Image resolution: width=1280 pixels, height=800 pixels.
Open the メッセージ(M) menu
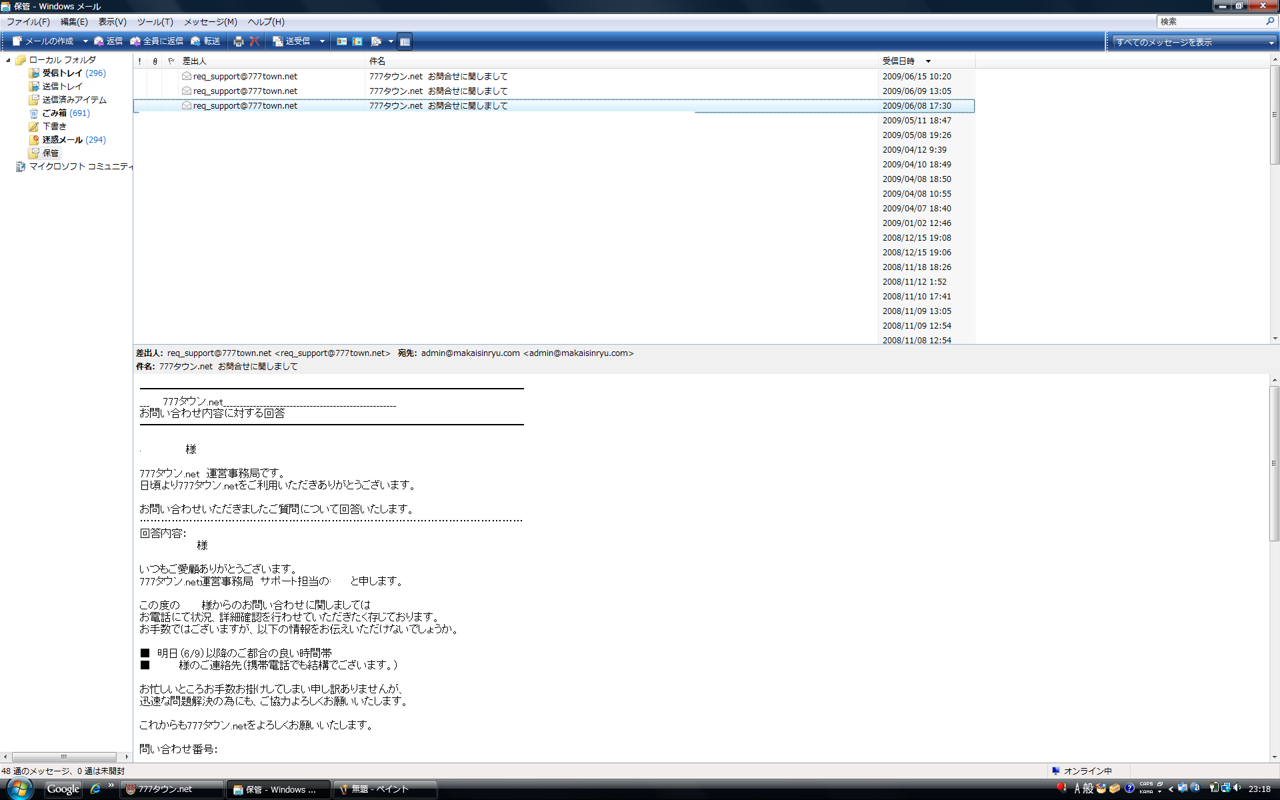211,22
